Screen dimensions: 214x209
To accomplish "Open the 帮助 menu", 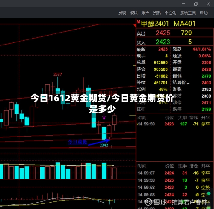I will point(204,13).
